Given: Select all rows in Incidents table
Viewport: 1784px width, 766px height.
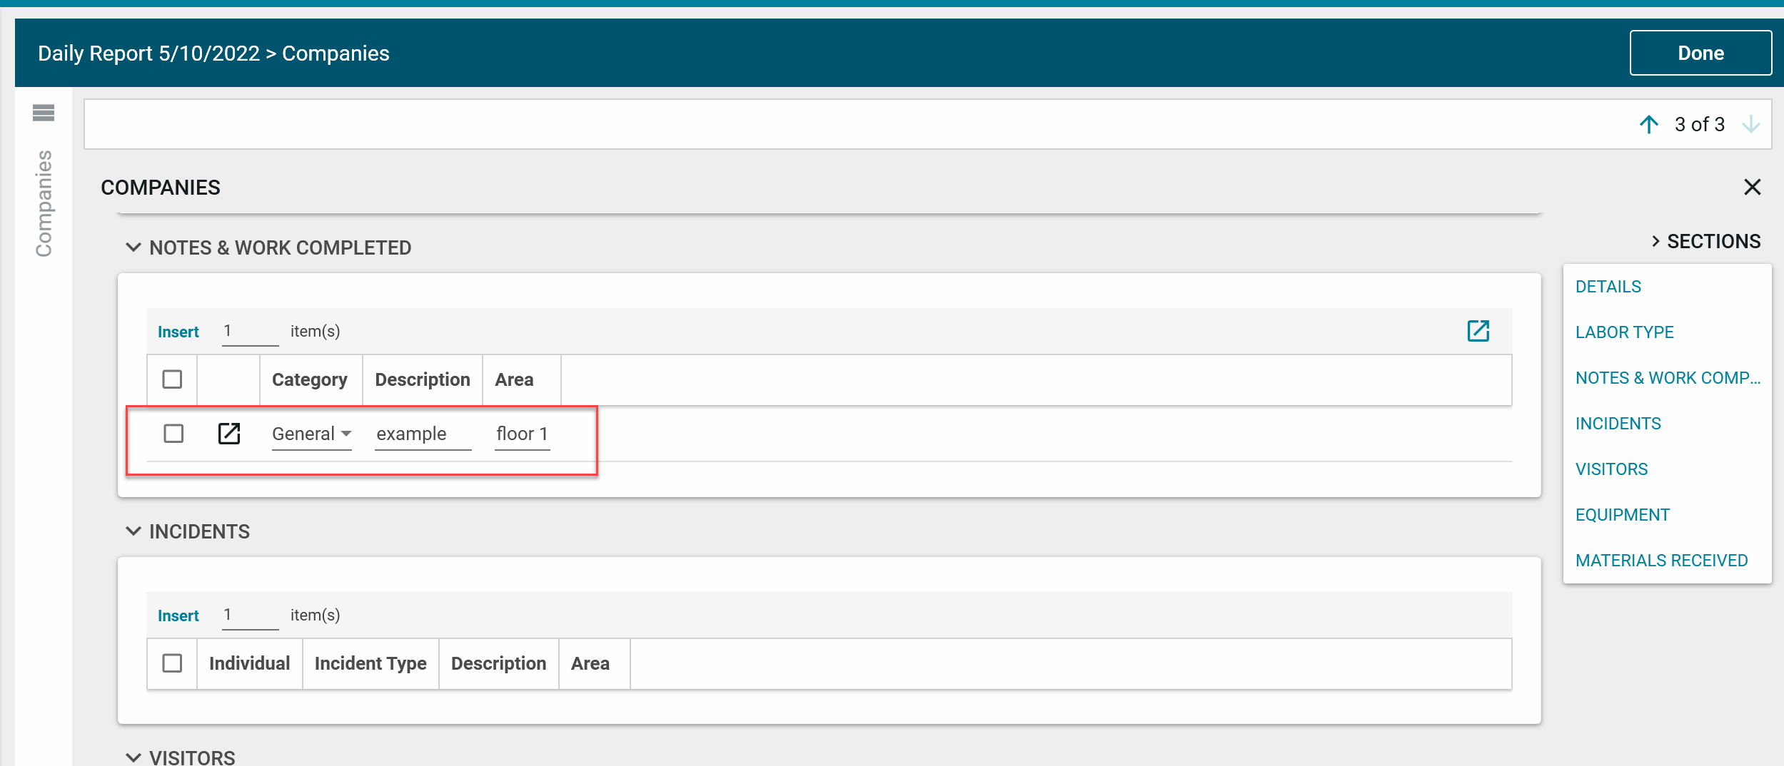Looking at the screenshot, I should click(x=172, y=663).
